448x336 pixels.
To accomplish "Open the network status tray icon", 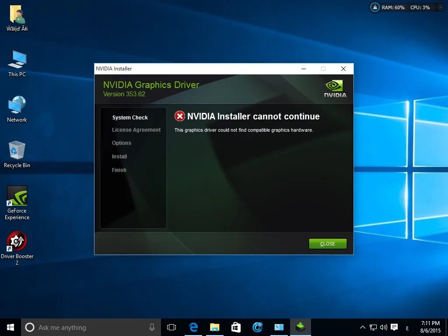I will (x=373, y=327).
